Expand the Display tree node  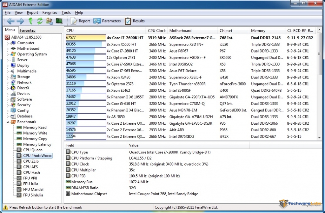(x=8, y=66)
